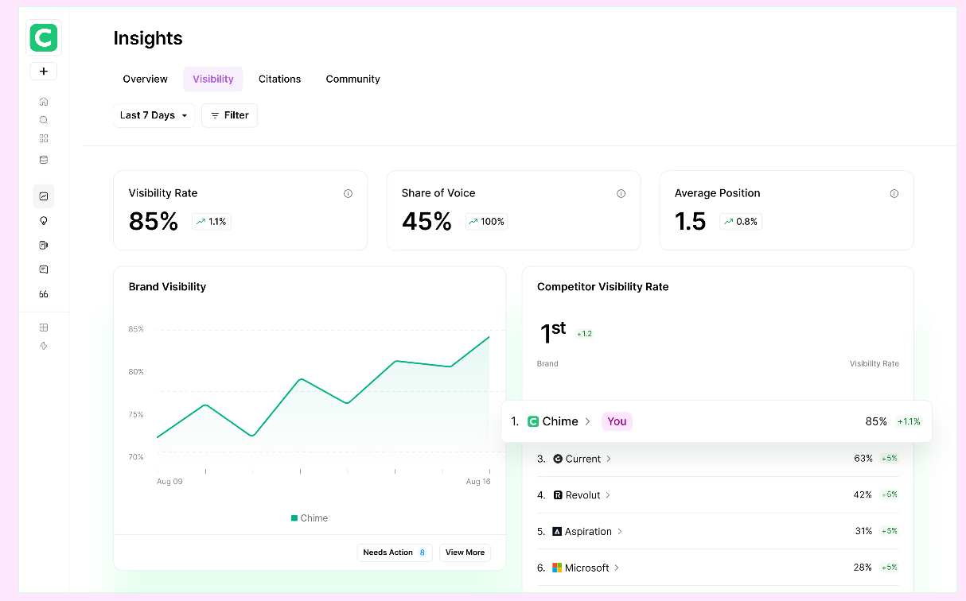Select the Search icon in the sidebar

click(x=44, y=119)
